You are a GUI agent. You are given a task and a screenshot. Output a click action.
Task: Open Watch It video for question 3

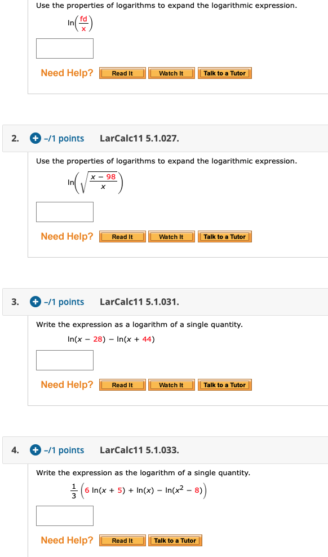click(171, 384)
